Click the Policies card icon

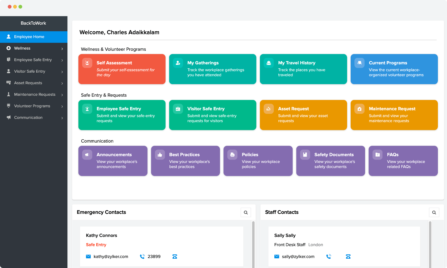(232, 155)
